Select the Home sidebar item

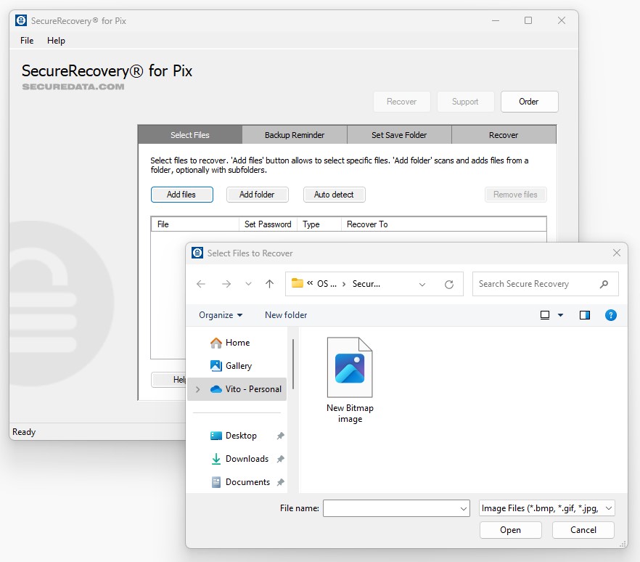point(237,342)
